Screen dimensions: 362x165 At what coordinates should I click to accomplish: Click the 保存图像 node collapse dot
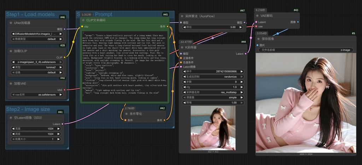pos(258,39)
